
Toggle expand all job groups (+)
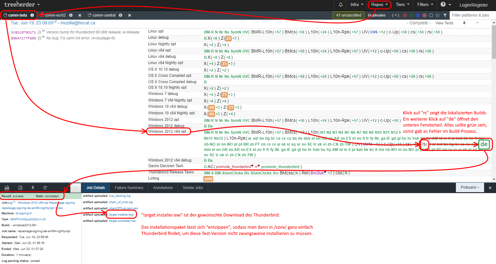coord(395,15)
